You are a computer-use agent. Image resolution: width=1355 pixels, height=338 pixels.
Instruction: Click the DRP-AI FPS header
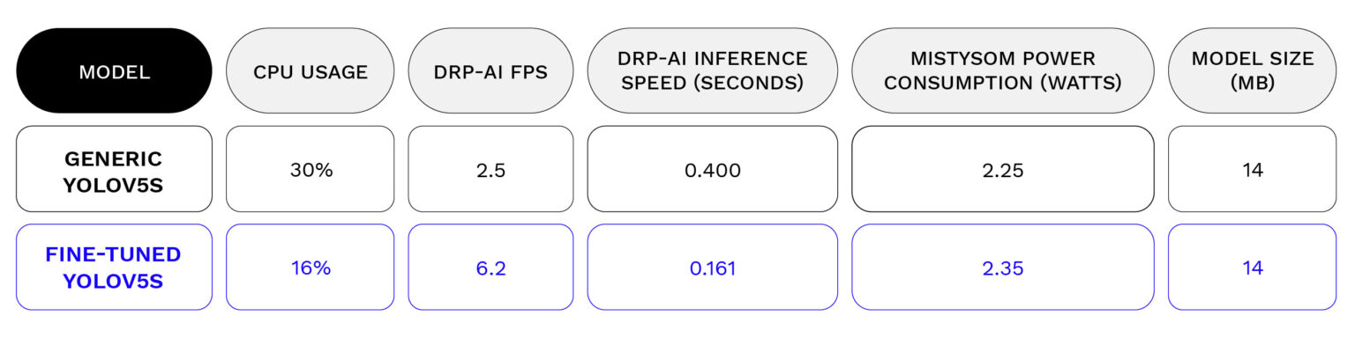click(490, 71)
